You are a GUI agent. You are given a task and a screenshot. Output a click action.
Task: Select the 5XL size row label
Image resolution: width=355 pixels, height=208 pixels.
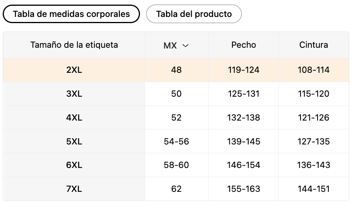coord(74,141)
